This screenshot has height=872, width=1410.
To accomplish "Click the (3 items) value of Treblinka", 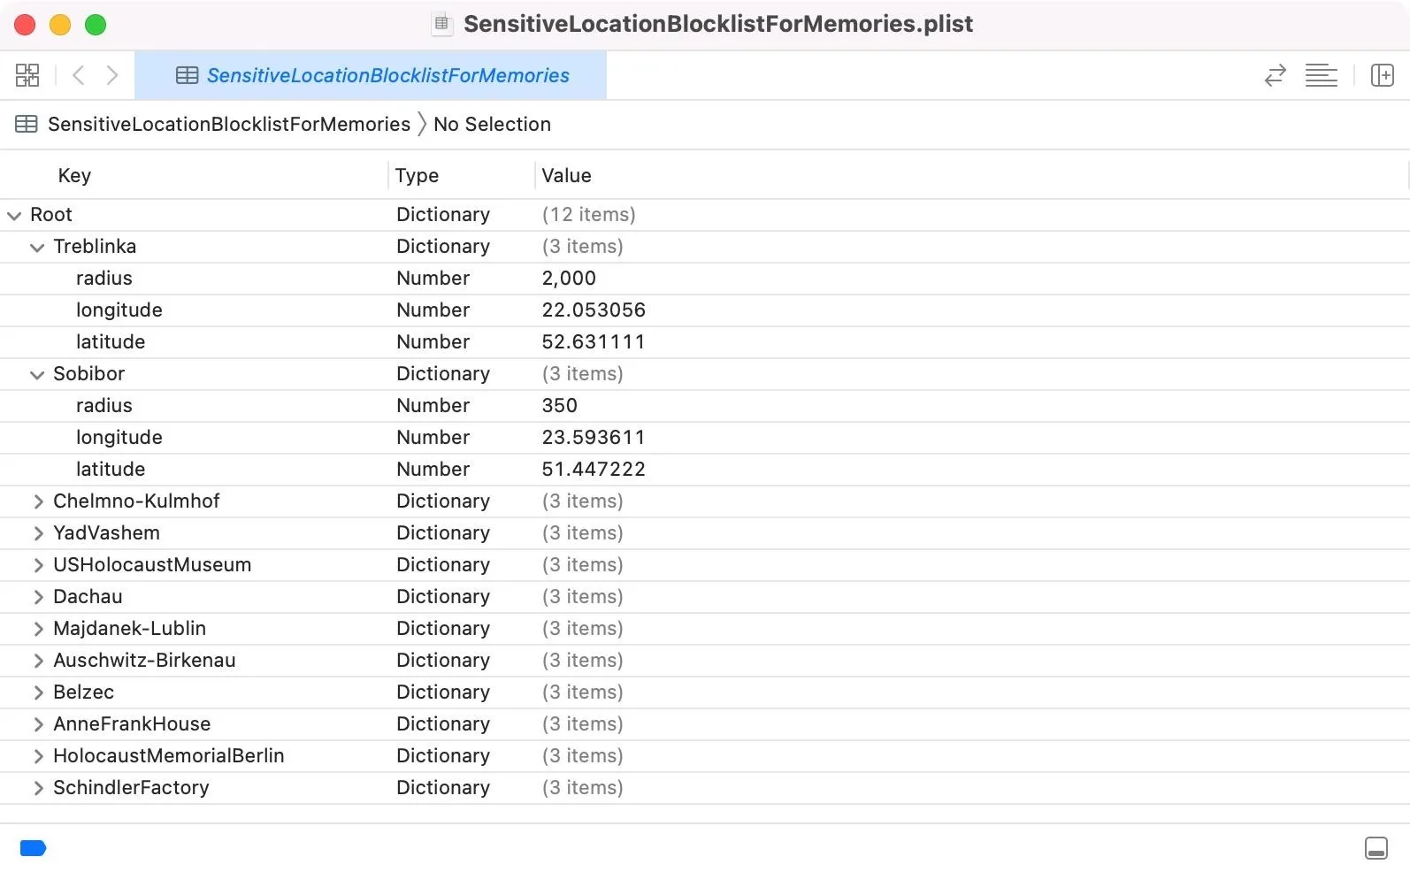I will (582, 246).
